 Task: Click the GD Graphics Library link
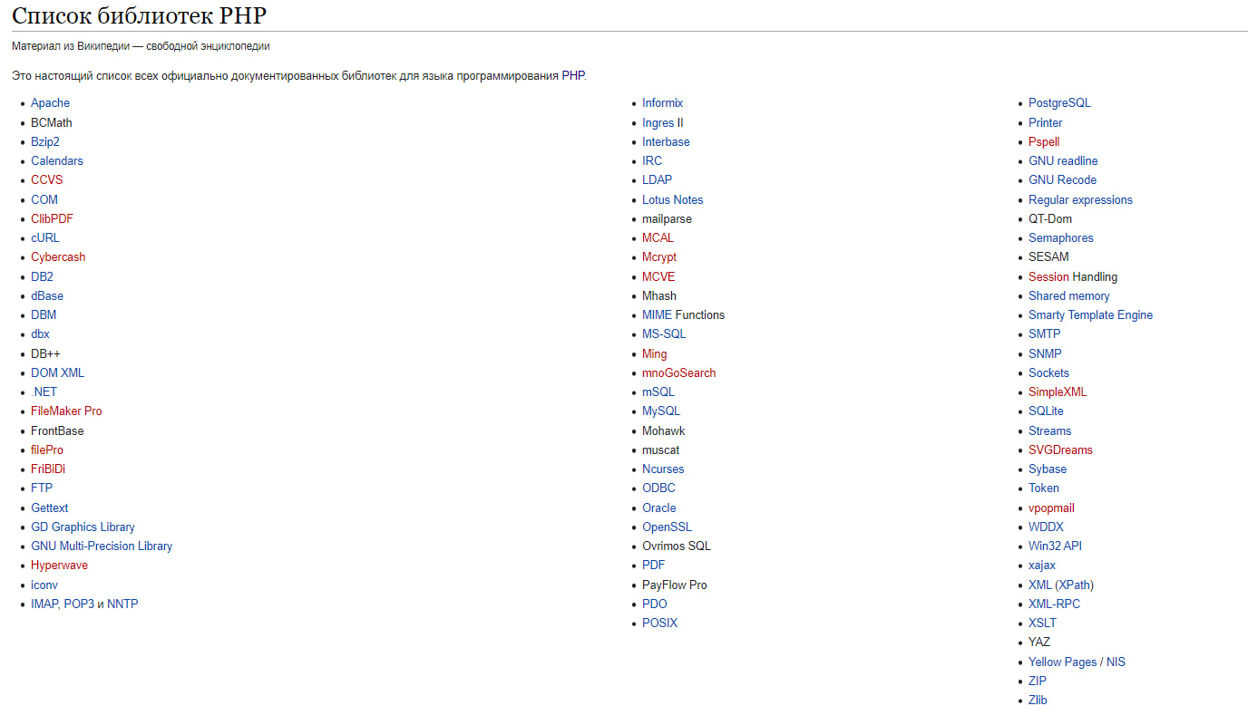(83, 527)
